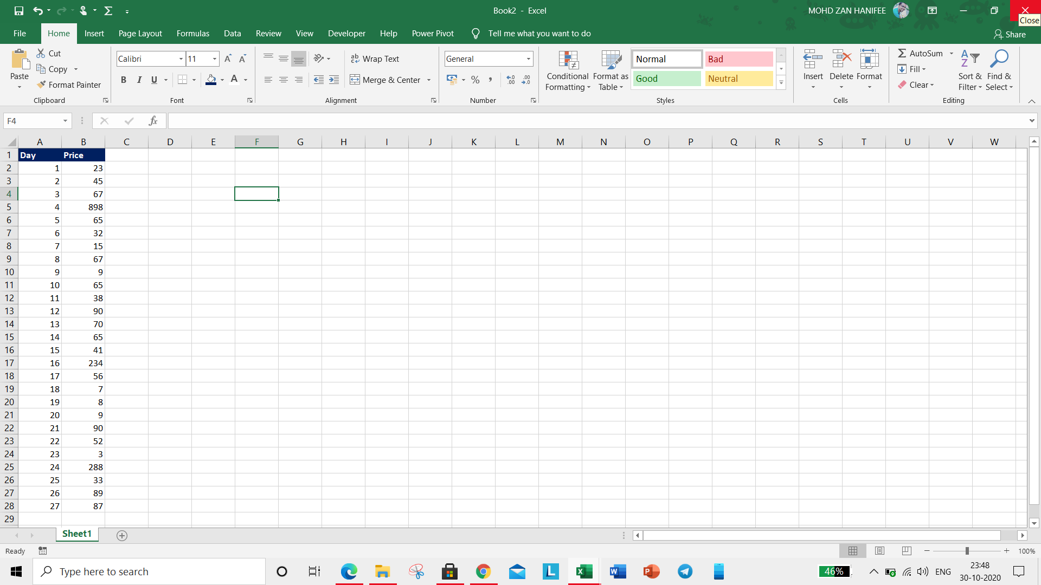This screenshot has width=1041, height=585.
Task: Click the Font Color A icon
Action: point(234,80)
